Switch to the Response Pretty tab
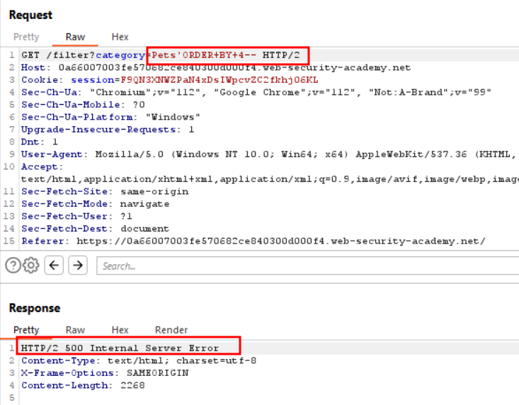The width and height of the screenshot is (519, 405). (26, 330)
